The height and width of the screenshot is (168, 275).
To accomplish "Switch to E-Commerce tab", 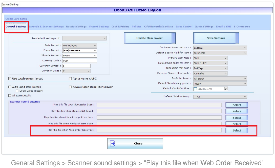I will tap(242, 27).
